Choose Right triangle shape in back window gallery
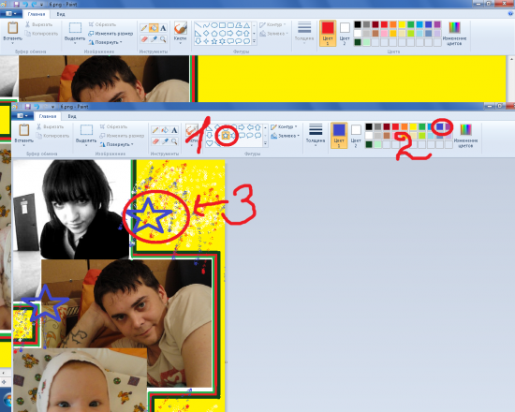 click(x=199, y=33)
